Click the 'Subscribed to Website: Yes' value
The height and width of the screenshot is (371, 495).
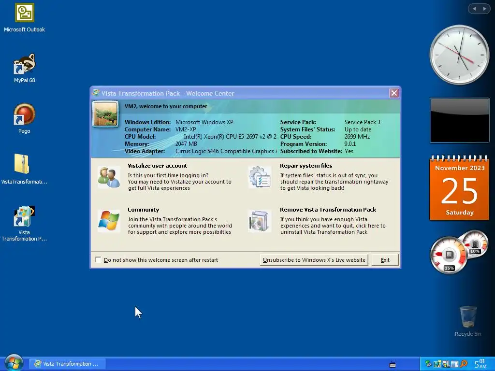click(x=349, y=151)
